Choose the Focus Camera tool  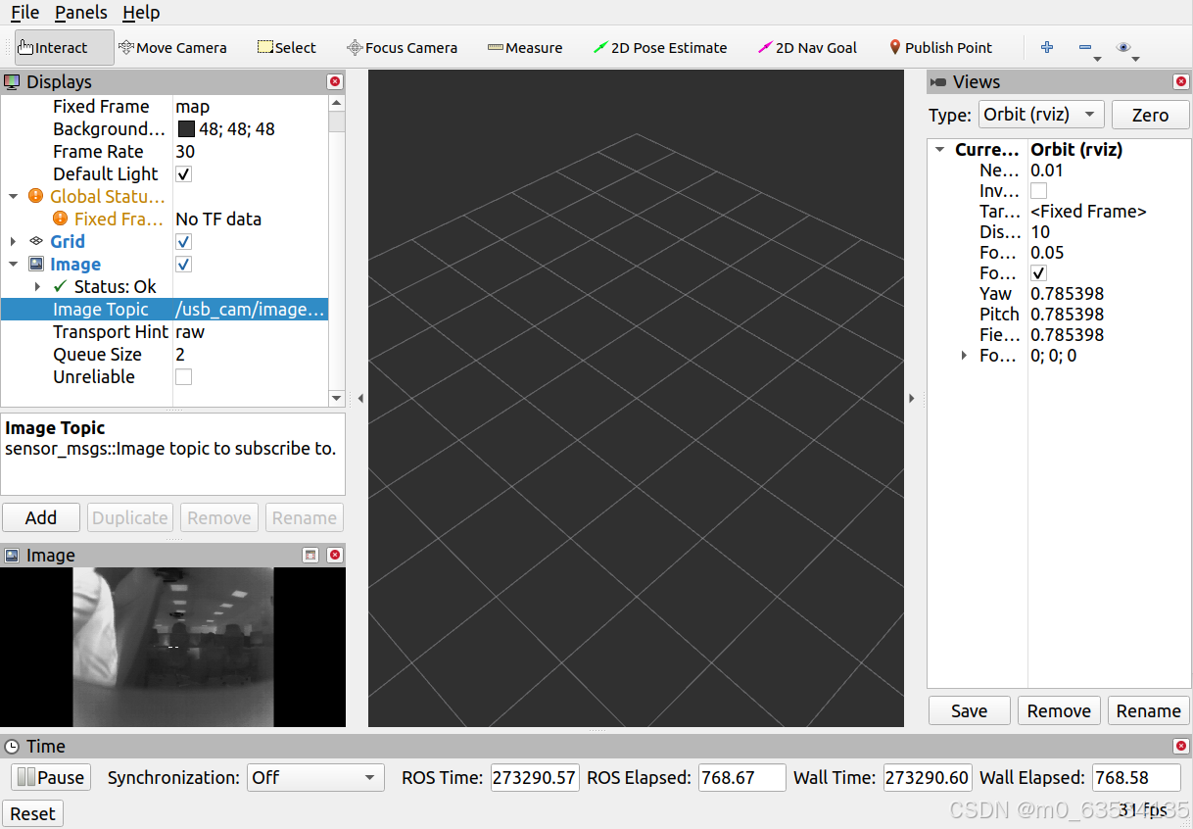point(402,47)
